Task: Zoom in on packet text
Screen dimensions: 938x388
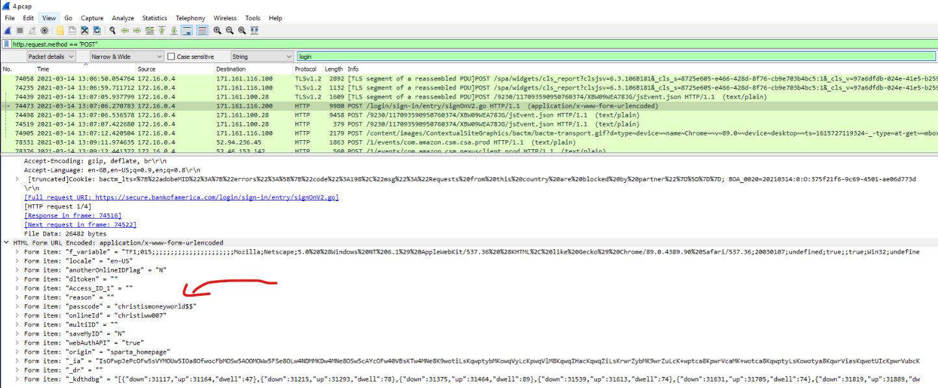Action: pyautogui.click(x=217, y=30)
